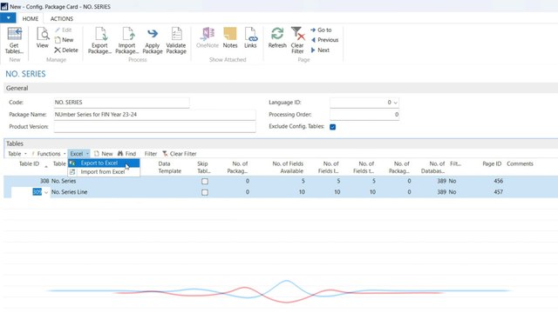The height and width of the screenshot is (313, 558).
Task: Click Page ID value 456
Action: pyautogui.click(x=498, y=181)
